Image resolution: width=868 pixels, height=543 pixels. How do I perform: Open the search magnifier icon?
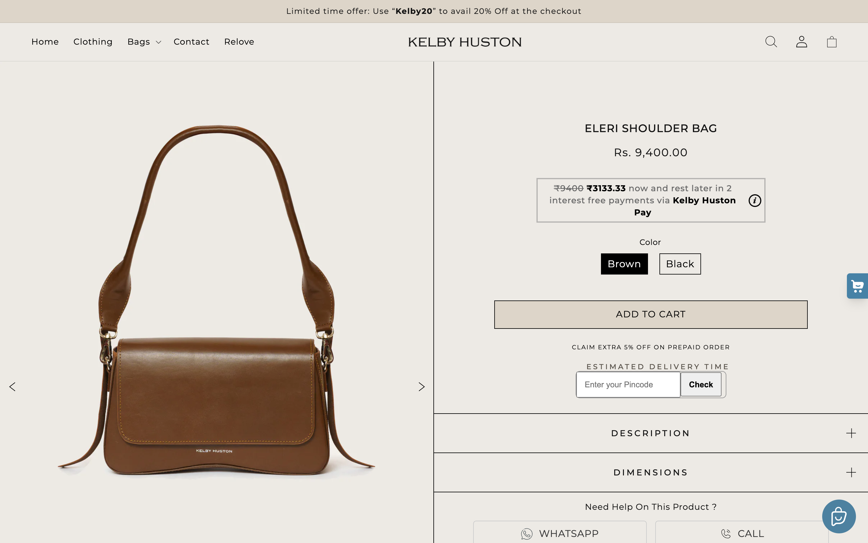point(771,42)
